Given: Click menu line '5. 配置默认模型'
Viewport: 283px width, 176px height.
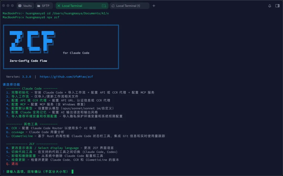Looking at the screenshot, I should 60,108.
